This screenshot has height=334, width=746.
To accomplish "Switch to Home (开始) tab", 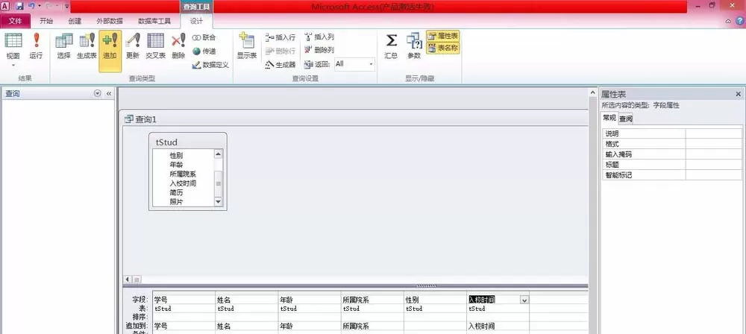I will click(46, 21).
